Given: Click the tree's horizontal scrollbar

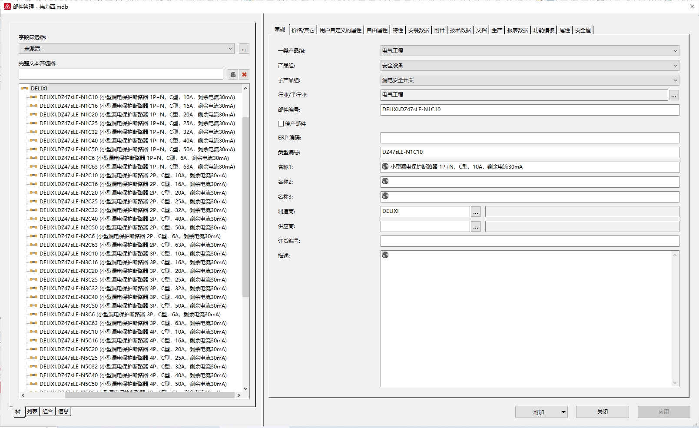Looking at the screenshot, I should [x=130, y=395].
